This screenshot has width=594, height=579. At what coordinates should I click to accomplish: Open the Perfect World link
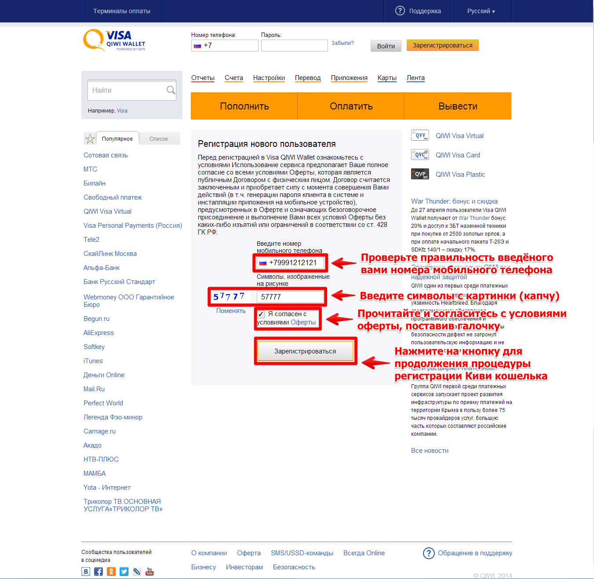103,403
